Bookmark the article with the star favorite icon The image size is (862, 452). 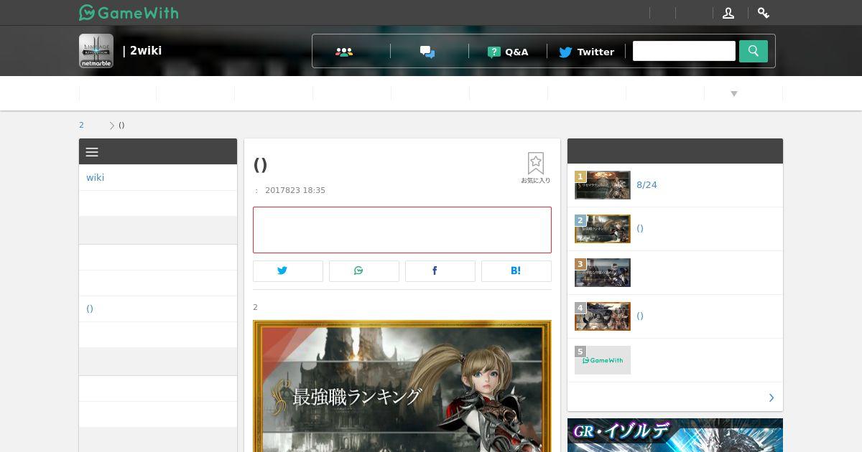point(536,168)
